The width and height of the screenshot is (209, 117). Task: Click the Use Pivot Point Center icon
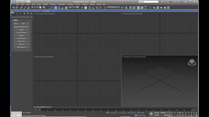78,7
